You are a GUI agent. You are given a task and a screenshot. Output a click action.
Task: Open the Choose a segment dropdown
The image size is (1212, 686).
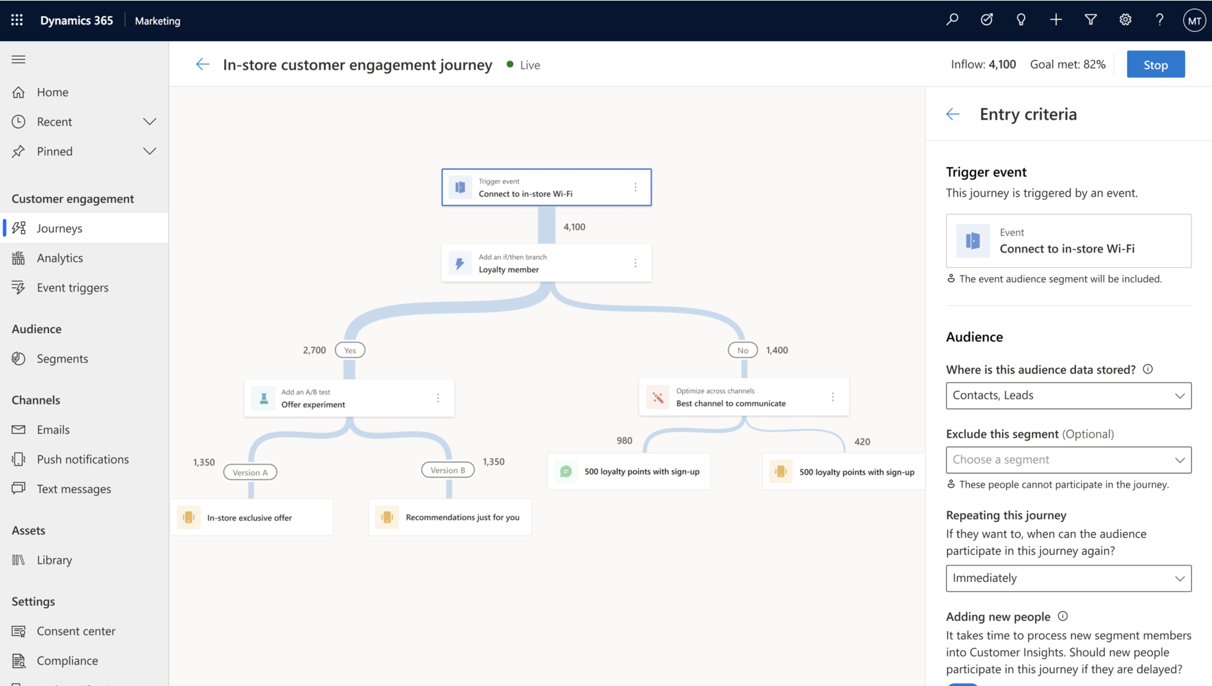(1068, 460)
